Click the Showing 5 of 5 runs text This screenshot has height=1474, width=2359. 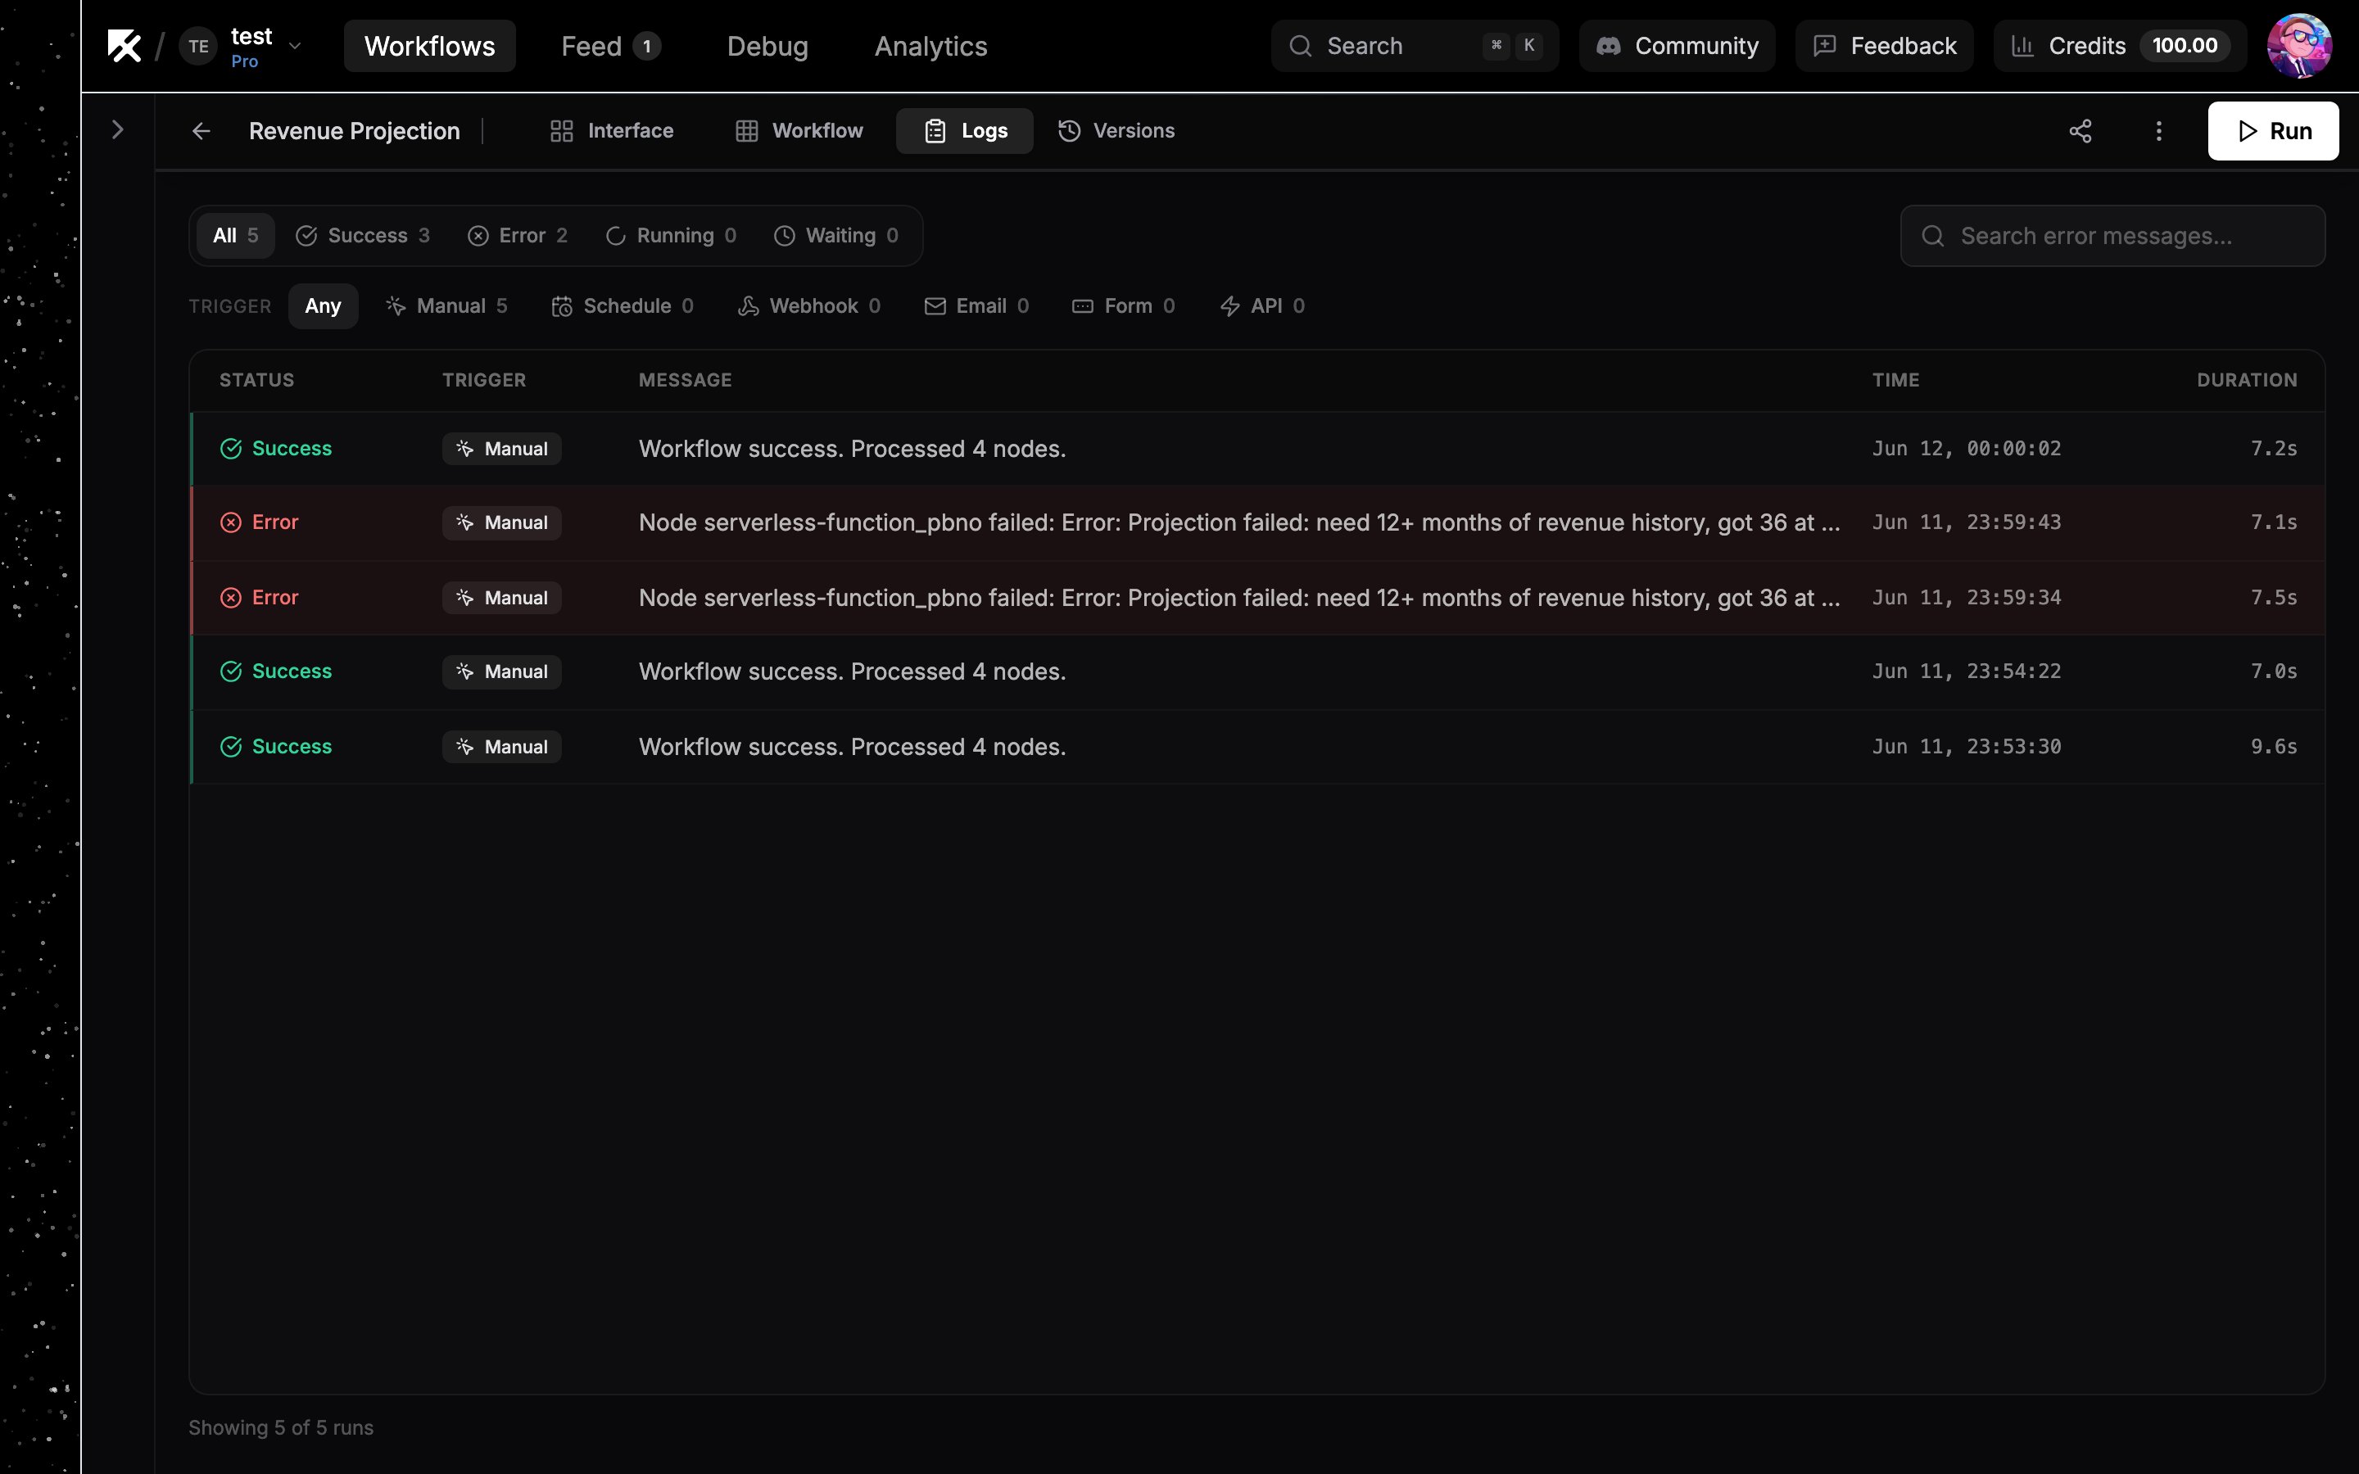coord(281,1427)
